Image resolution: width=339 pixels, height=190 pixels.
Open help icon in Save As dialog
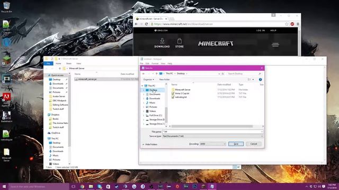(x=260, y=80)
